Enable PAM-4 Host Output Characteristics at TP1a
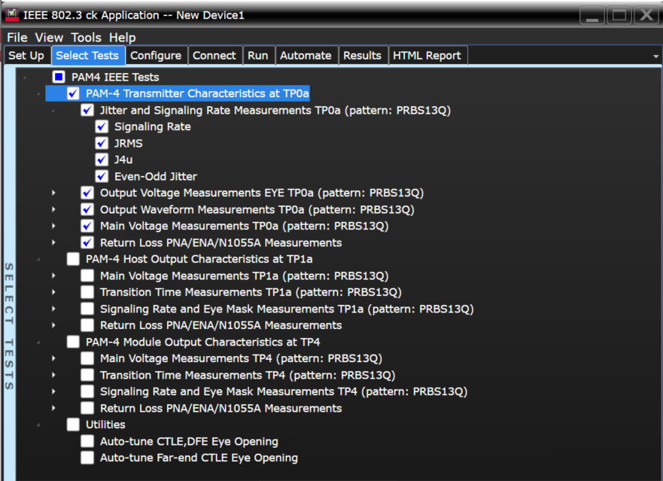 pyautogui.click(x=73, y=259)
